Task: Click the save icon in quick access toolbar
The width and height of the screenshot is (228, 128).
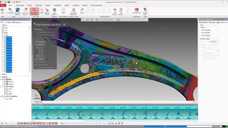Action: click(x=9, y=2)
